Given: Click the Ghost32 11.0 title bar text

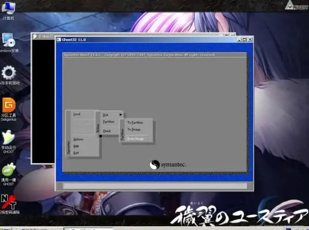Looking at the screenshot, I should click(74, 40).
